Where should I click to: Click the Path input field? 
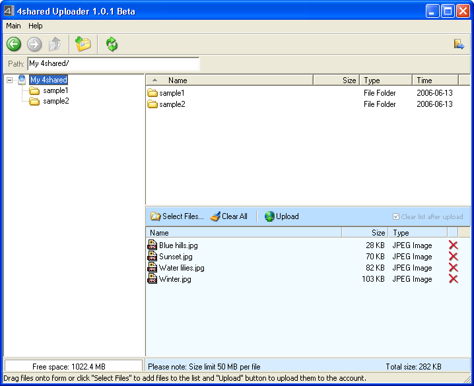114,63
